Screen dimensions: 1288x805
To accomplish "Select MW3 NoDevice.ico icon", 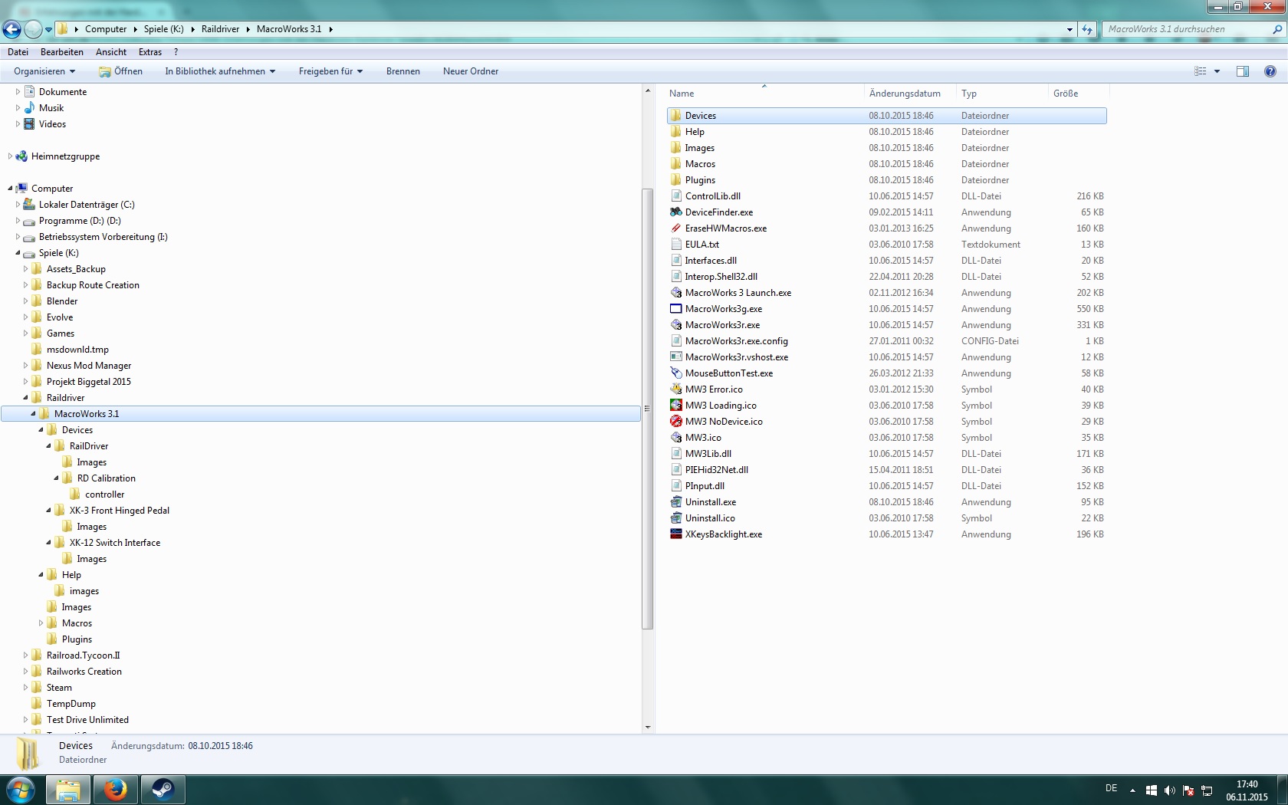I will pos(675,422).
